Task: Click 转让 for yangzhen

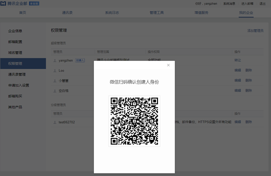Action: pos(238,60)
